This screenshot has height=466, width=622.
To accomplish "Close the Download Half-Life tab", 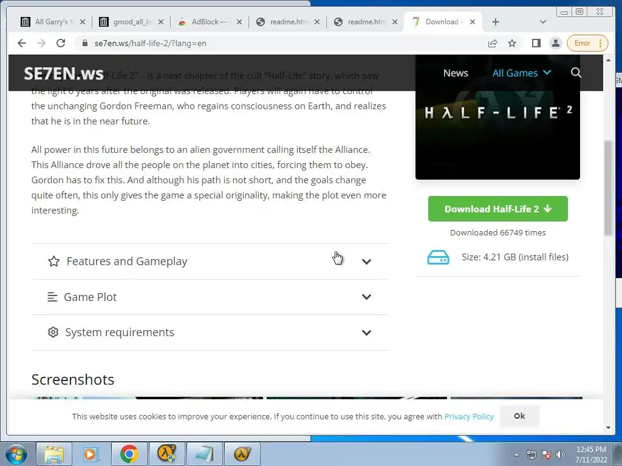I will [x=473, y=22].
